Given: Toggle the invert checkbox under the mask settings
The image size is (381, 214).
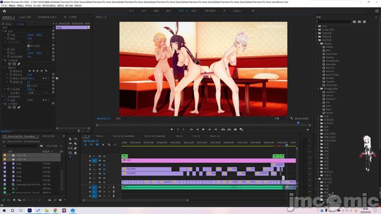Looking at the screenshot, I should pyautogui.click(x=29, y=86).
